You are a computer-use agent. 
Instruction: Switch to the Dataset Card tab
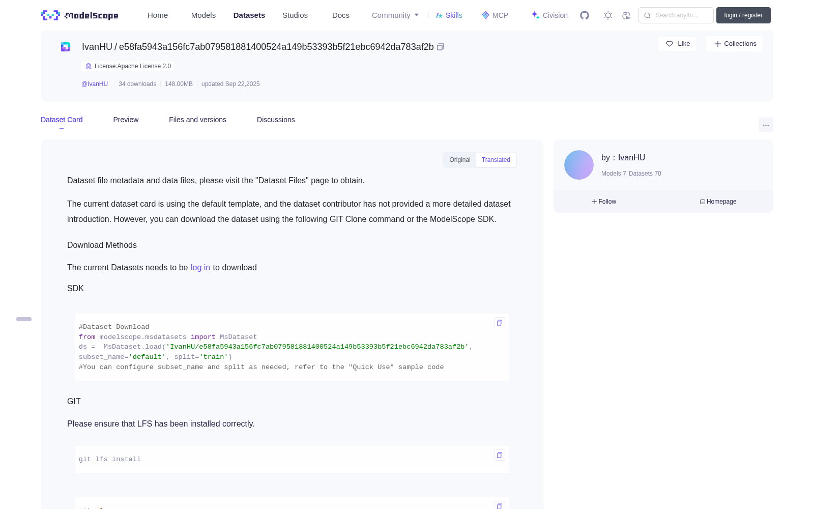pyautogui.click(x=62, y=120)
